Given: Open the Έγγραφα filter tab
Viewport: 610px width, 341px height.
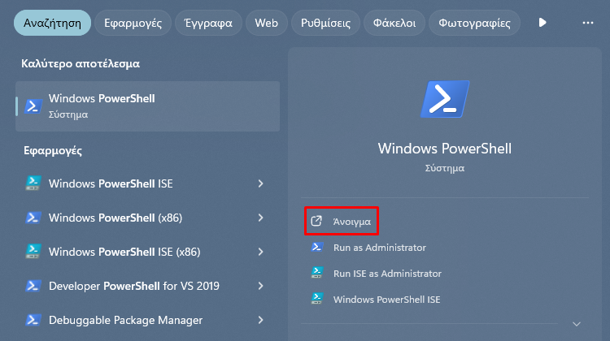Looking at the screenshot, I should coord(208,23).
